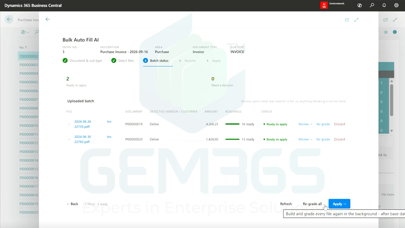Click the back arrow of the Purchase Invoices page
The image size is (405, 228).
click(x=9, y=19)
